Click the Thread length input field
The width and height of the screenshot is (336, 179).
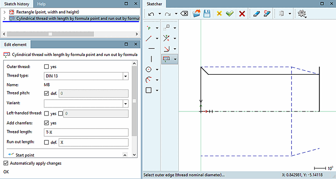click(x=86, y=132)
